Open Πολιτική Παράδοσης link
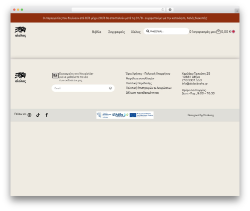The height and width of the screenshot is (211, 250). (138, 83)
